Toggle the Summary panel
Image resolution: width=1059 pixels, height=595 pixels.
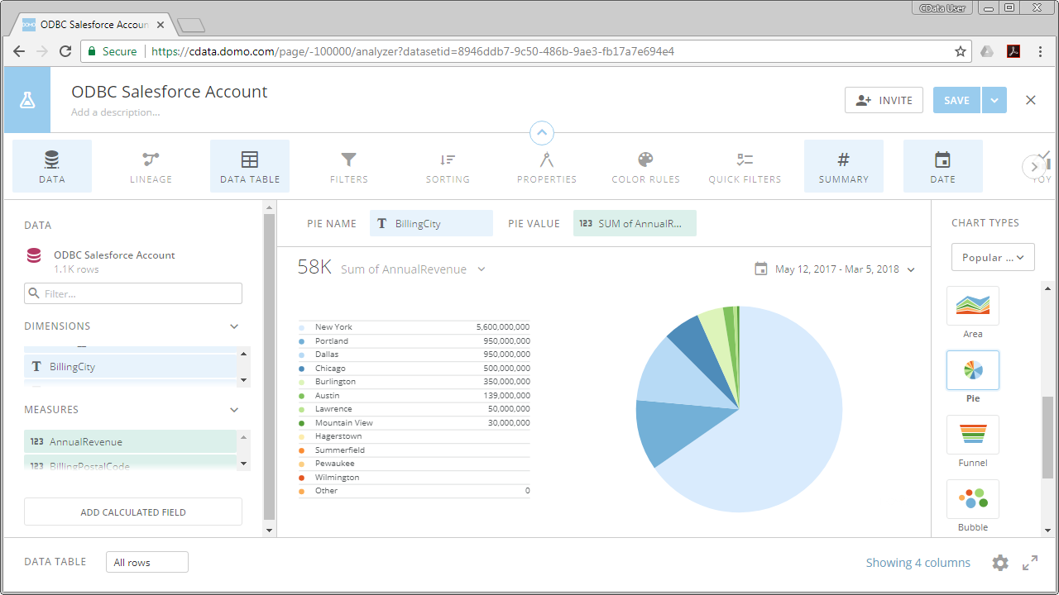tap(843, 165)
